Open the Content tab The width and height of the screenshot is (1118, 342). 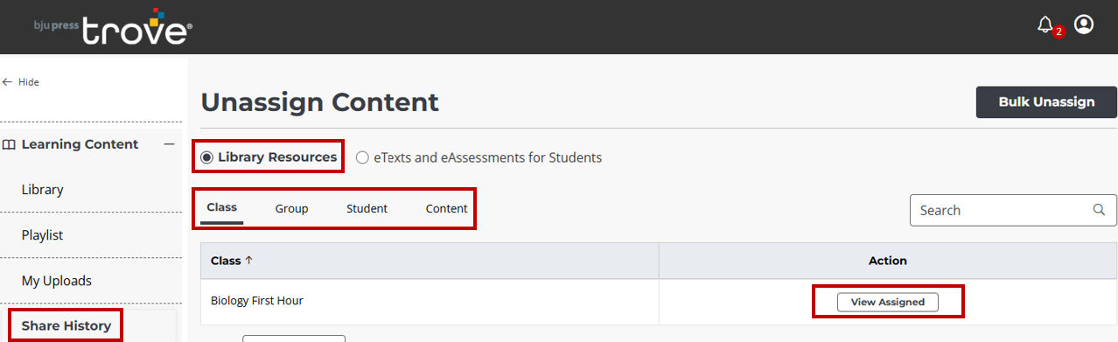coord(446,208)
